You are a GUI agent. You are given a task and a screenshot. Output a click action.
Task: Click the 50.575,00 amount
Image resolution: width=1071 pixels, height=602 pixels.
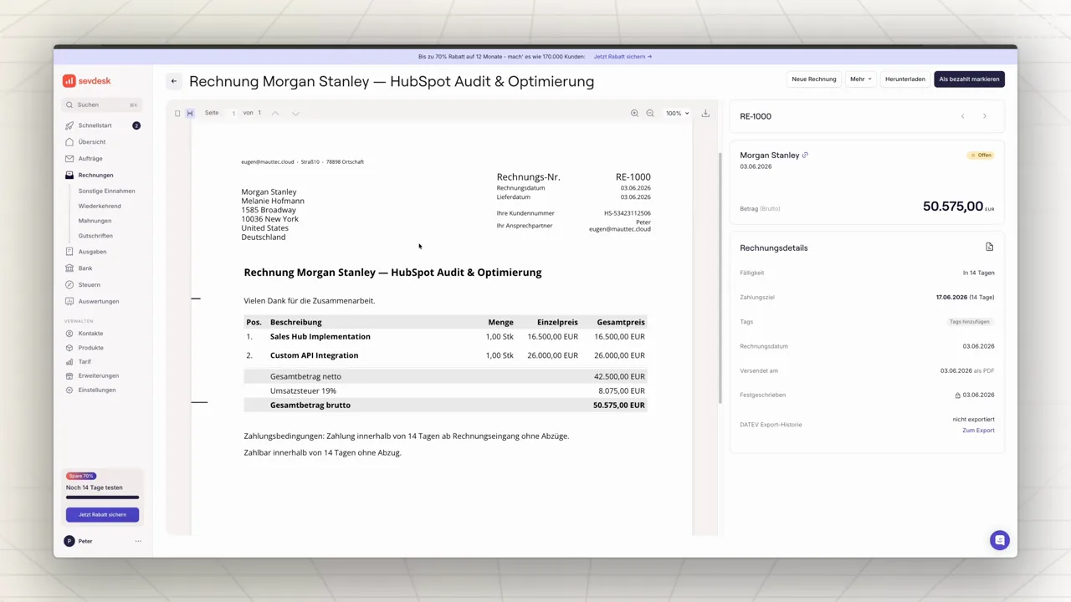[x=953, y=207]
